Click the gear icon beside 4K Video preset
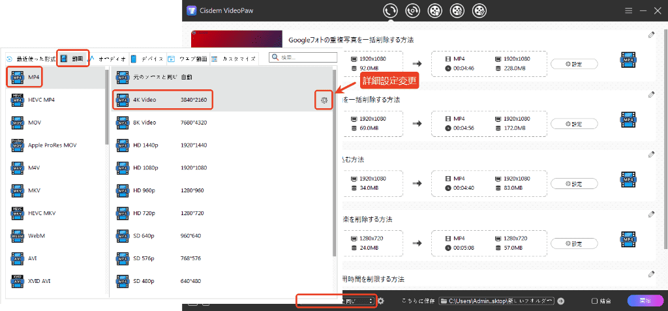The image size is (668, 311). point(323,100)
